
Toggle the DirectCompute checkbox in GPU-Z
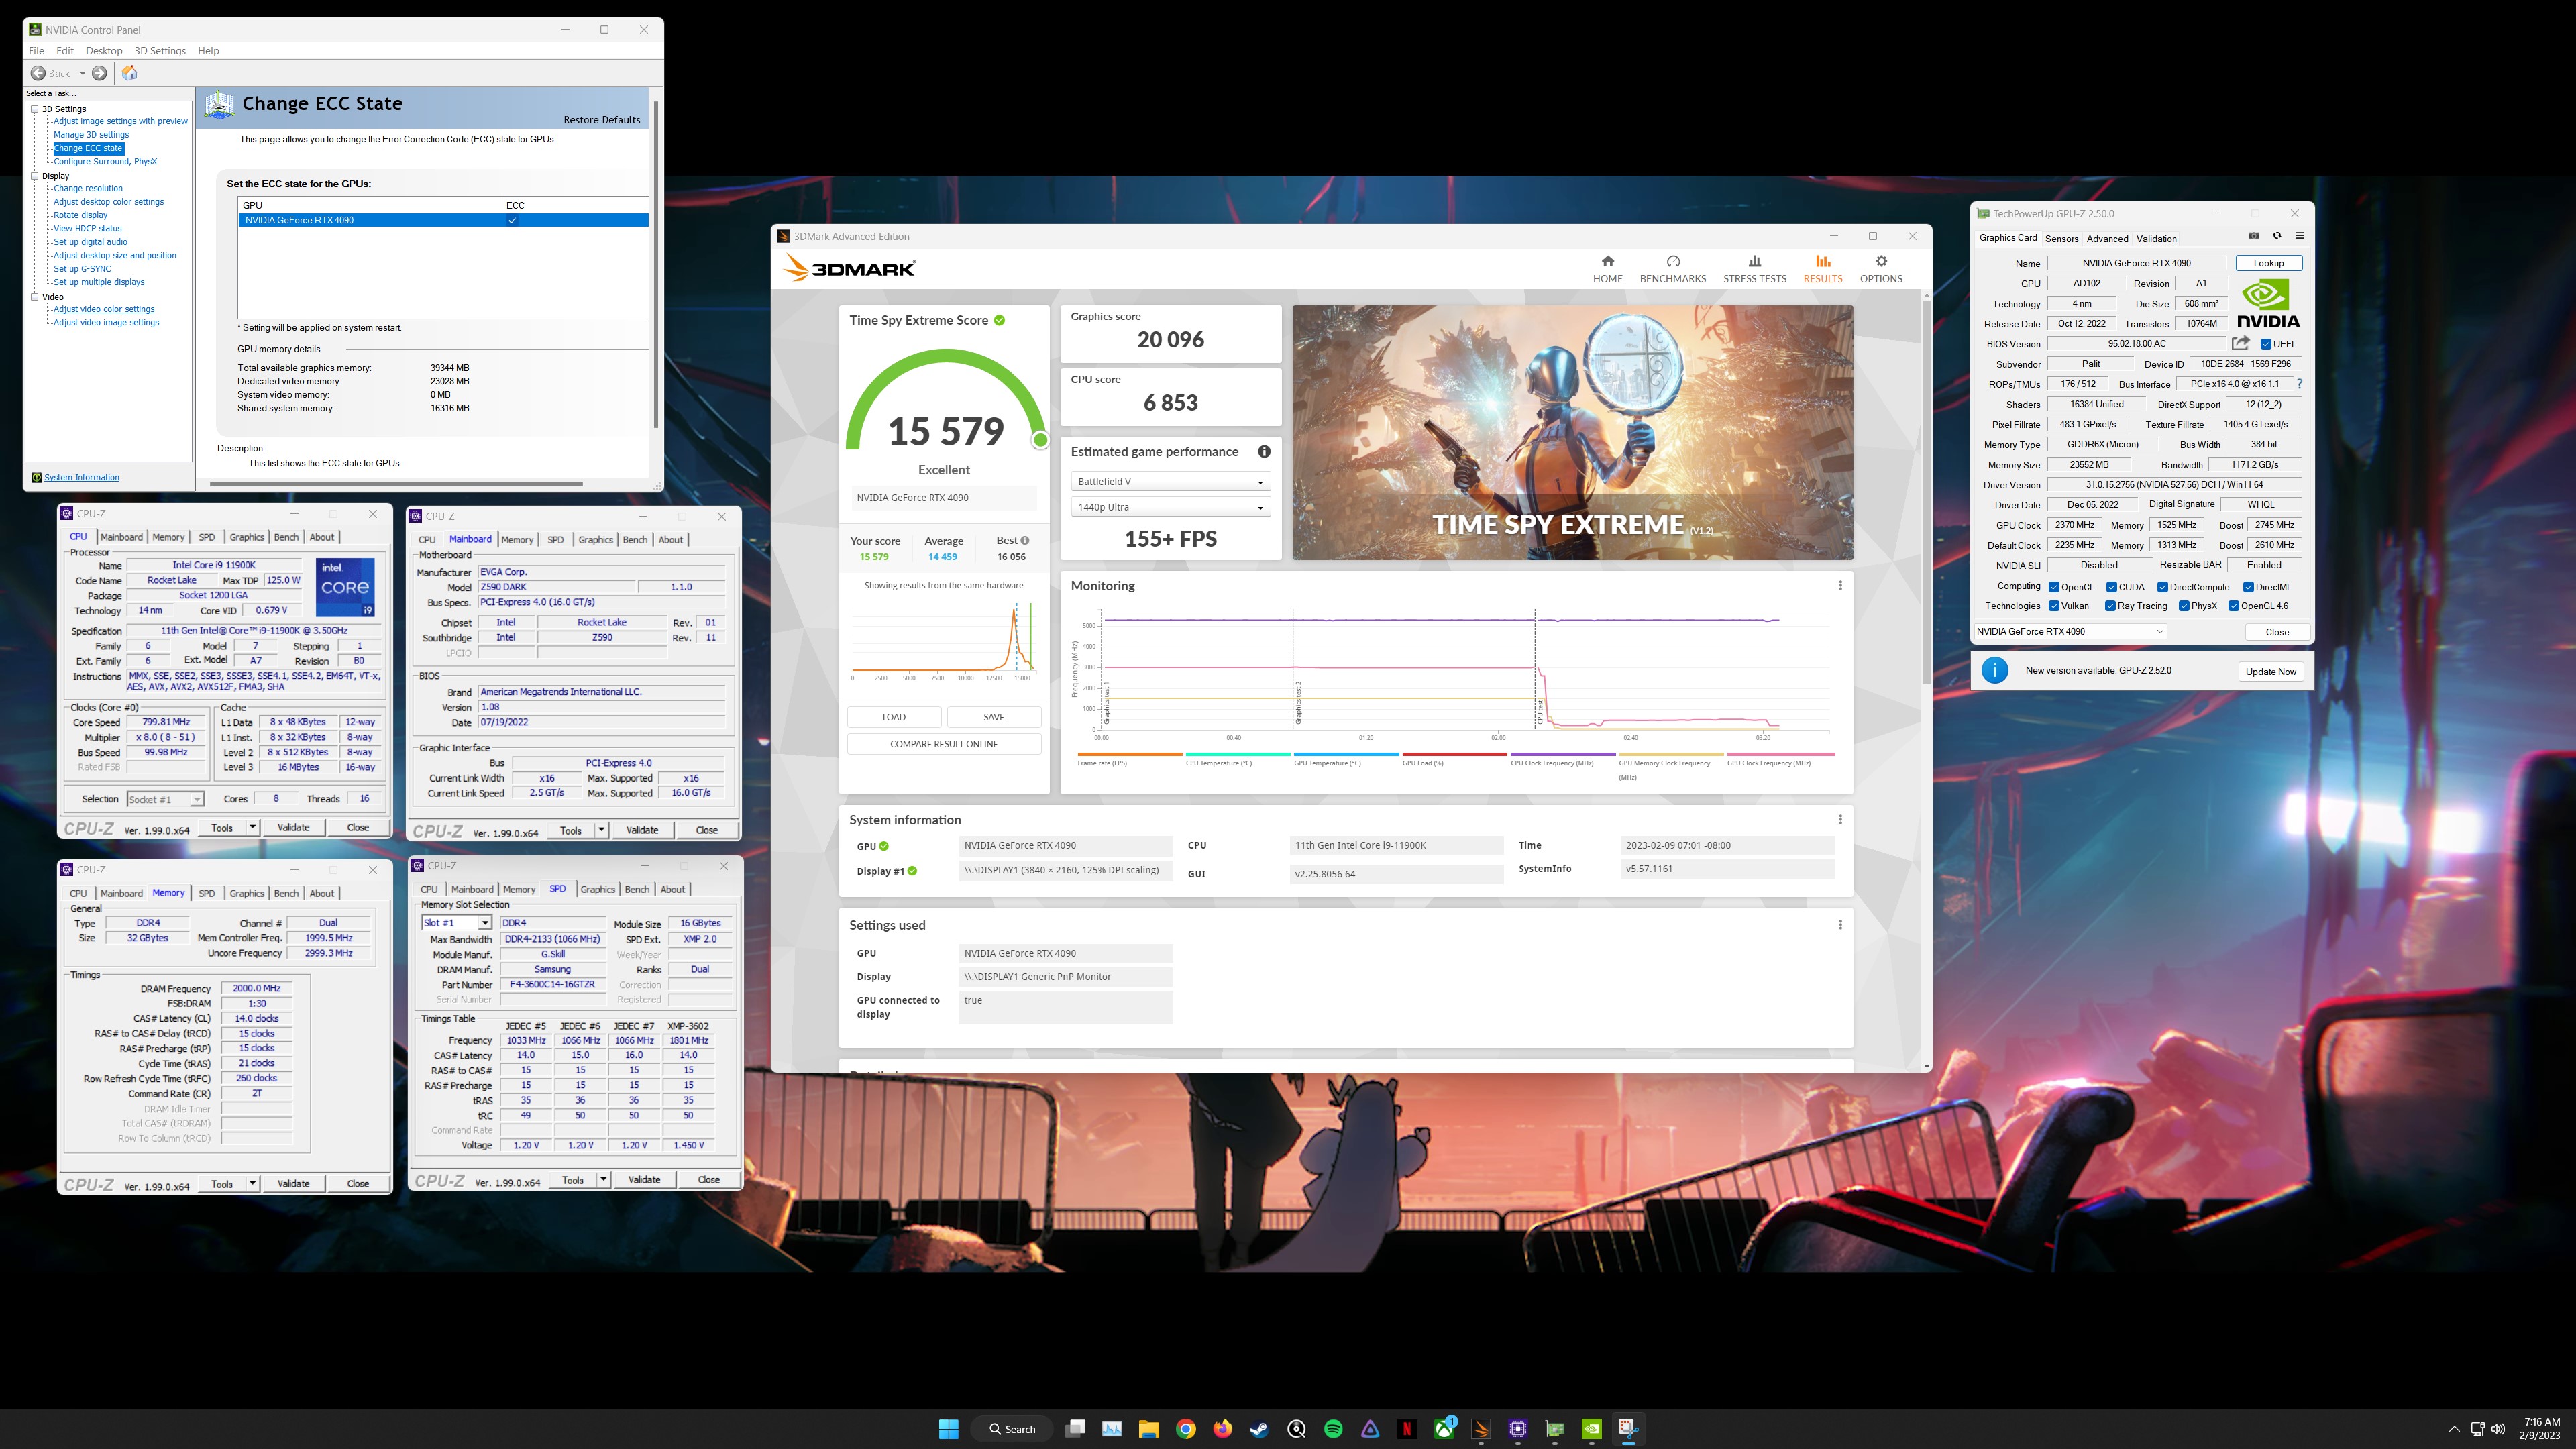pos(2162,587)
